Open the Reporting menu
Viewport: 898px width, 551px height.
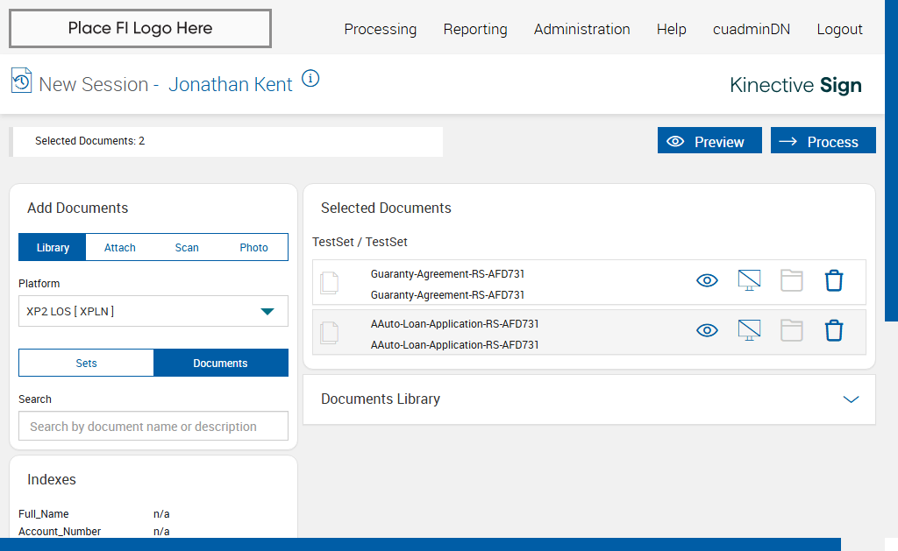(475, 29)
